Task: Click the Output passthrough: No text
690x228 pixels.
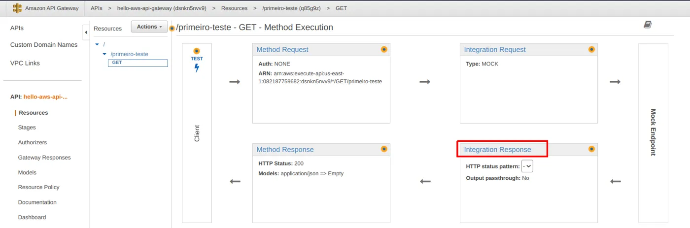Action: (497, 178)
